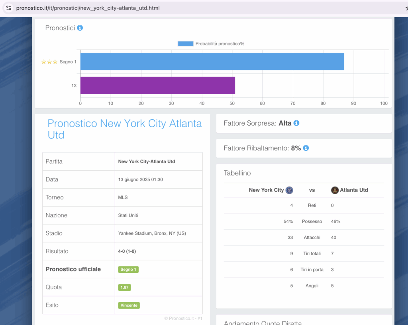
Task: Click the 'Pronostici' panel title
Action: tap(60, 28)
